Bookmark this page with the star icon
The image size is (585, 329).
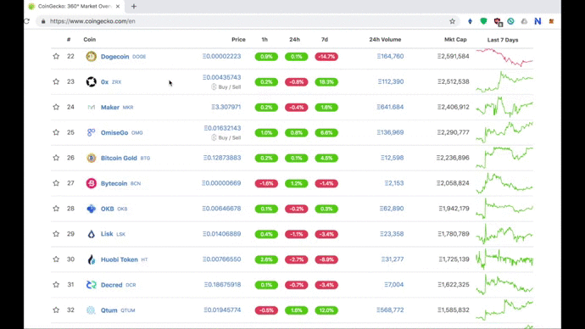click(x=452, y=21)
